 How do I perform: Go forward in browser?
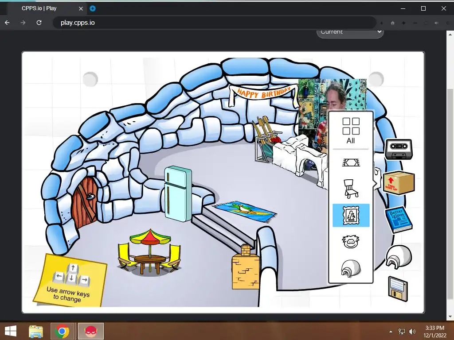pos(23,23)
